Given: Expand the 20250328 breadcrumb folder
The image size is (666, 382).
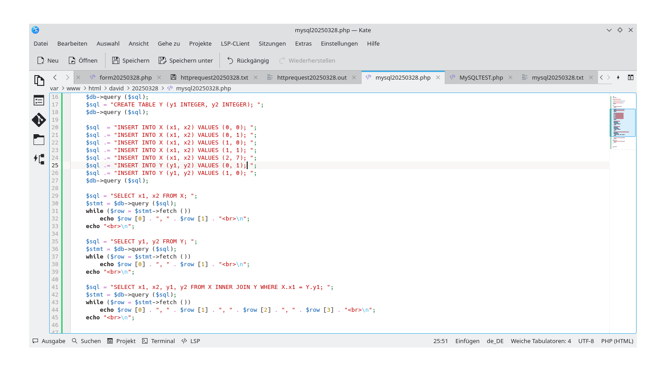Looking at the screenshot, I should (145, 88).
